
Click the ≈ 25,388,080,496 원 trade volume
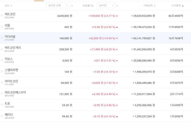143,61
